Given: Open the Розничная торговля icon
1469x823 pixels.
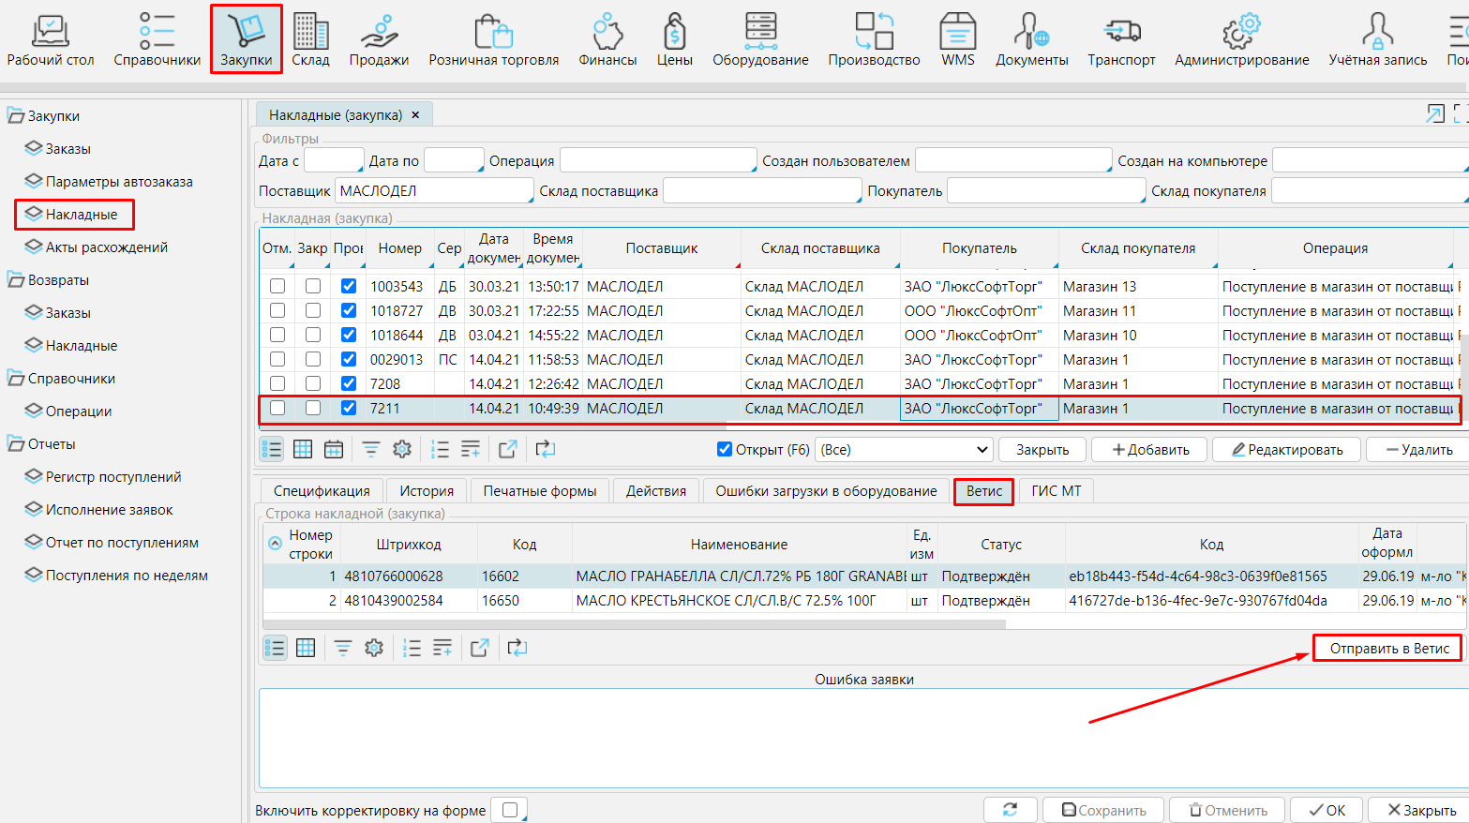Looking at the screenshot, I should 493,32.
